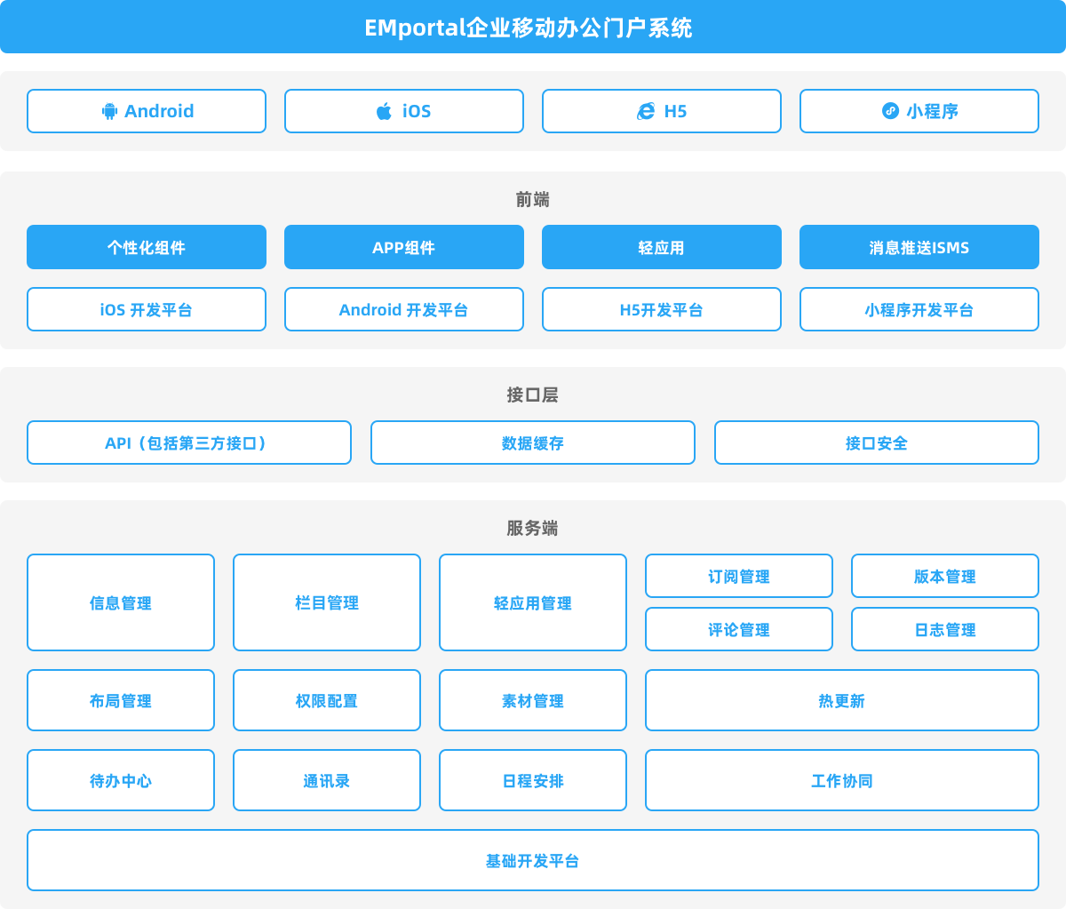Viewport: 1066px width, 909px height.
Task: Click the 接口安全 box
Action: pos(877,443)
